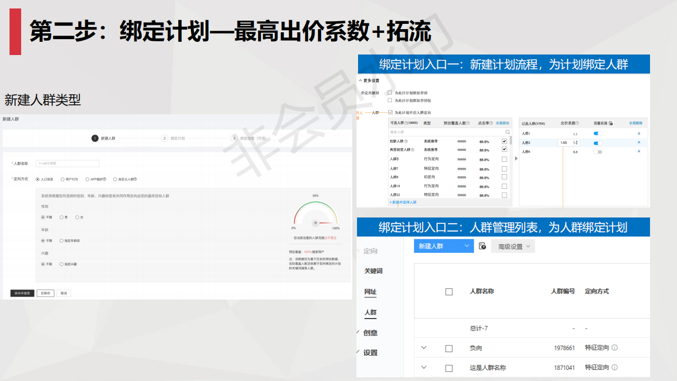Viewport: 677px width, 381px height.
Task: Select the 用户行为 radio option
Action: pyautogui.click(x=62, y=179)
